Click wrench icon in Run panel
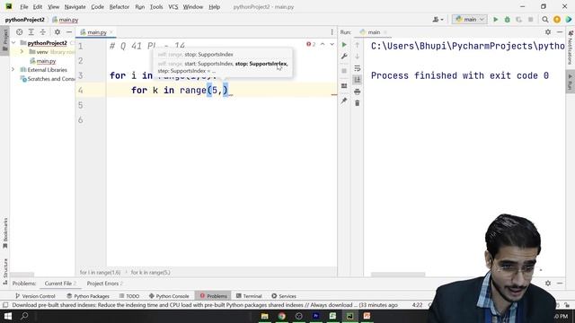 click(x=344, y=56)
